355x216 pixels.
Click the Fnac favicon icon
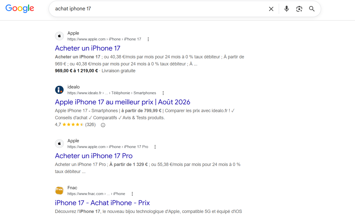click(x=60, y=190)
